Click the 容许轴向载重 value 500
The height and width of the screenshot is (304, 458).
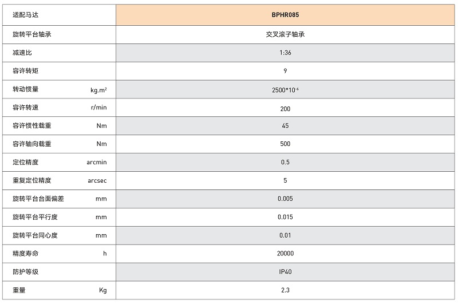[x=285, y=144]
